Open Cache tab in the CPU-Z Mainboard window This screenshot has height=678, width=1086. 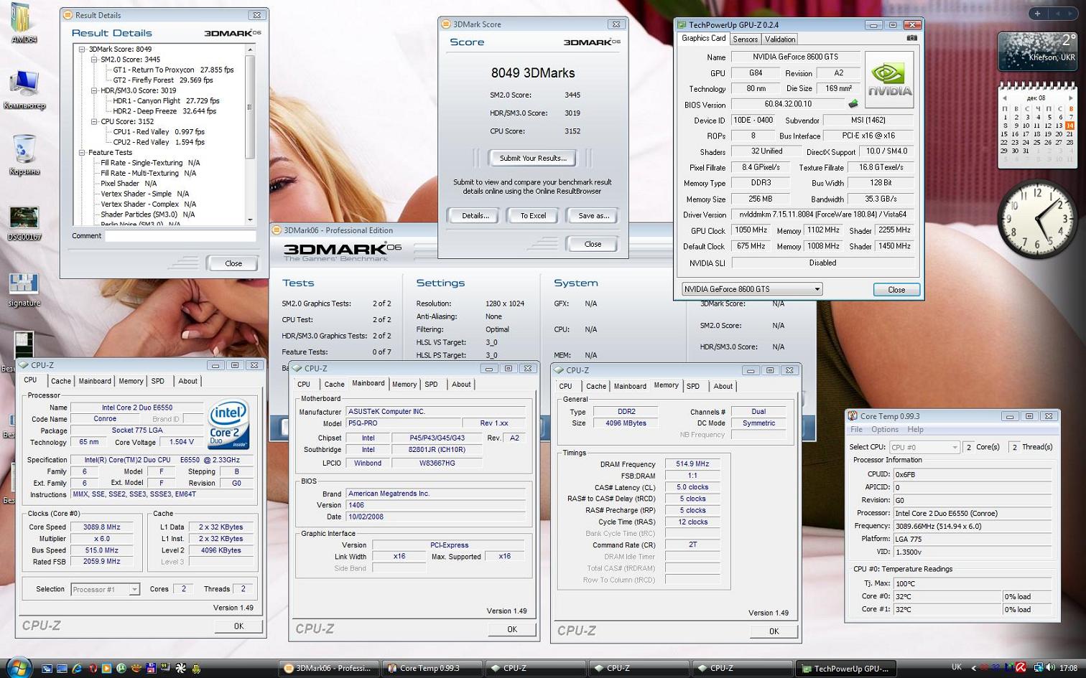tap(334, 384)
